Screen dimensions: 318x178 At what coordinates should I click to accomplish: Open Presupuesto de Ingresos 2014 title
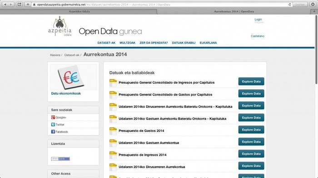click(x=142, y=155)
